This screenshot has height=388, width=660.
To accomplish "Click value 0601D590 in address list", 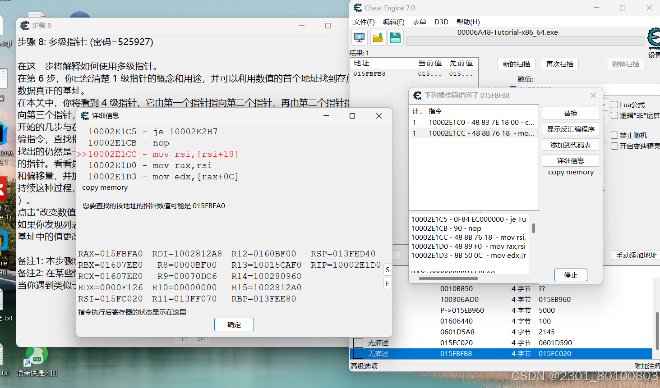I will pyautogui.click(x=555, y=343).
